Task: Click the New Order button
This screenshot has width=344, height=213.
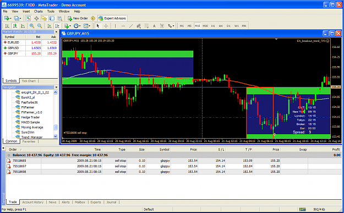Action: click(78, 18)
